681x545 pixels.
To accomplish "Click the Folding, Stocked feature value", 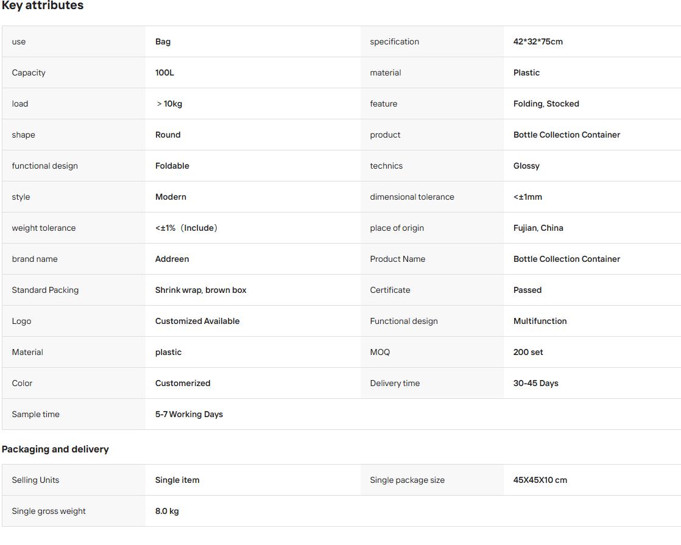I will [546, 104].
